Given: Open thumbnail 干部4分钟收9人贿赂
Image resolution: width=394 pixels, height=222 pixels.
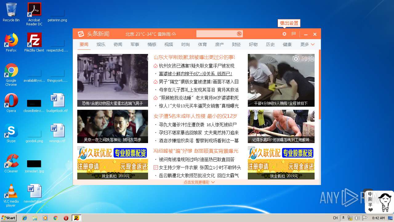Looking at the screenshot, I should pos(281,80).
